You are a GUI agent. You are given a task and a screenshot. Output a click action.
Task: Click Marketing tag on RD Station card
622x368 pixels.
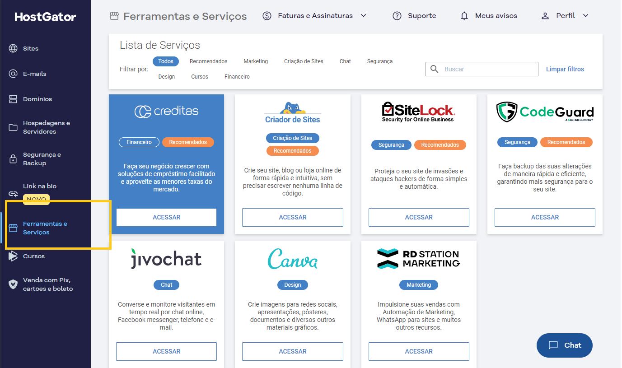[x=419, y=285]
